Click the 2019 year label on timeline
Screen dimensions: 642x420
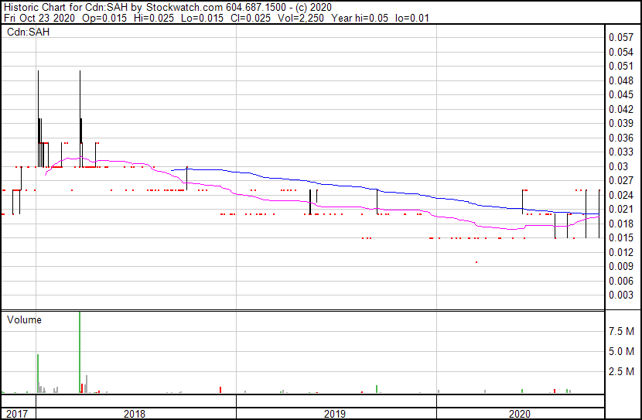(x=334, y=414)
